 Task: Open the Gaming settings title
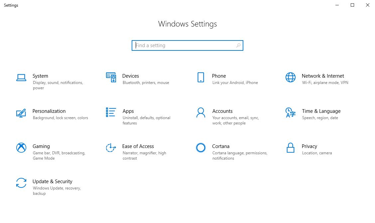41,146
